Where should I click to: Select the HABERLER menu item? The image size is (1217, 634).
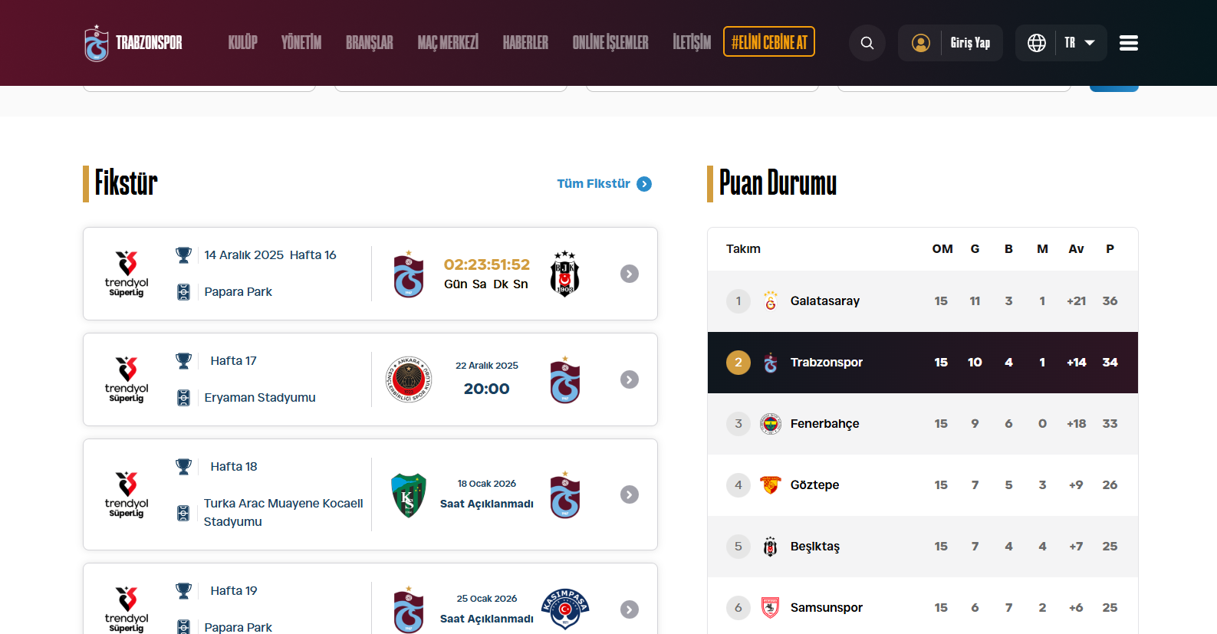(525, 43)
